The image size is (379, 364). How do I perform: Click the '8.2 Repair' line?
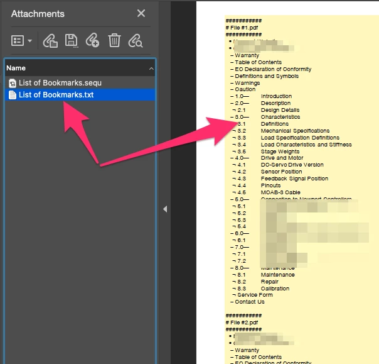pyautogui.click(x=255, y=282)
